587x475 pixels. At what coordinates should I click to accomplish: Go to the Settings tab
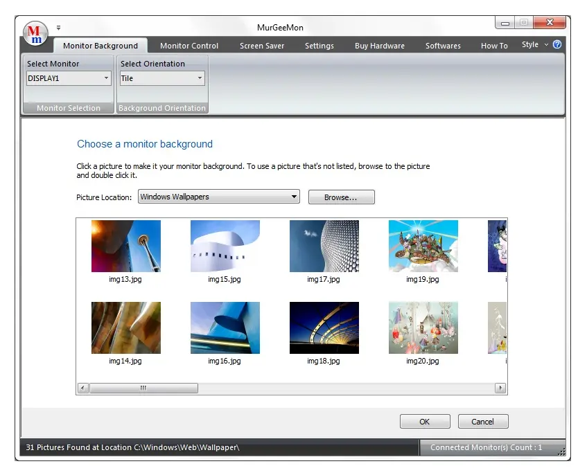[x=319, y=46]
